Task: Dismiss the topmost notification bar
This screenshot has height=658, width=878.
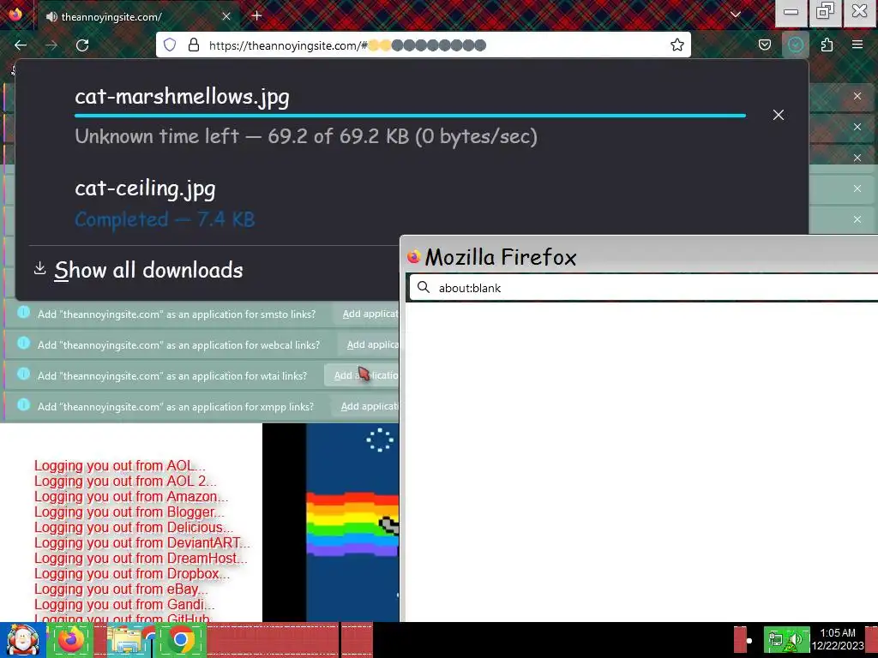Action: [857, 96]
